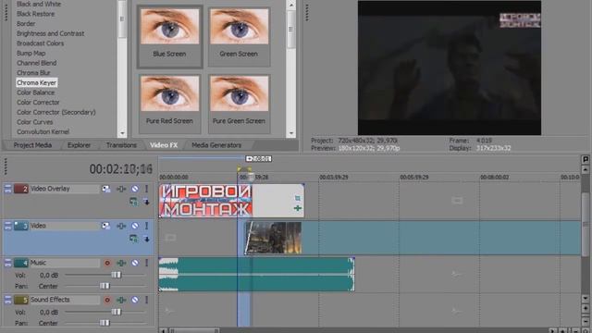The height and width of the screenshot is (333, 592).
Task: Select the ИГРОВОЙ МОНТАЖ overlay clip
Action: click(x=231, y=201)
